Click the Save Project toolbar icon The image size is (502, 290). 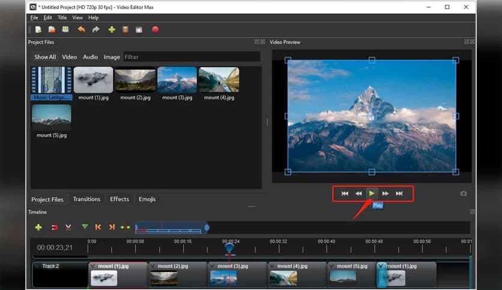point(65,30)
